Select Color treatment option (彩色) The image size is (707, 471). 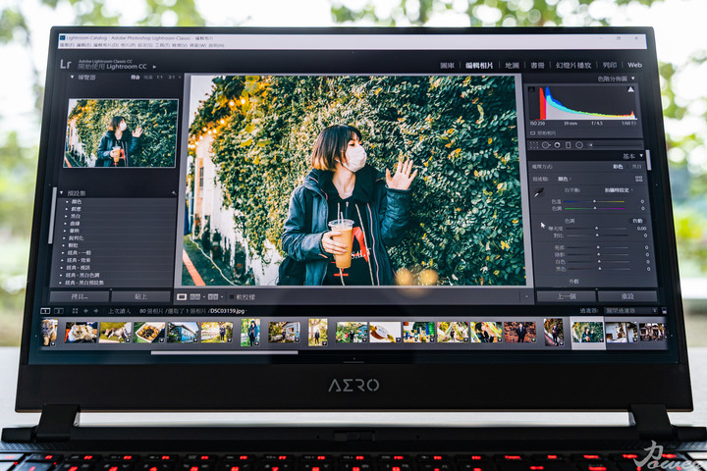[618, 167]
